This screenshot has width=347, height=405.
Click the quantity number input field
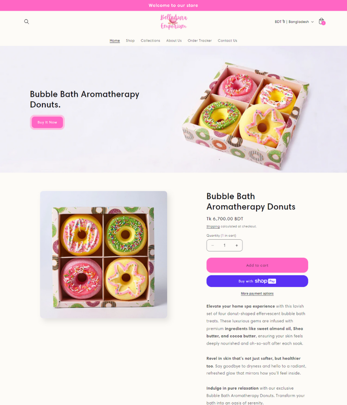[225, 245]
